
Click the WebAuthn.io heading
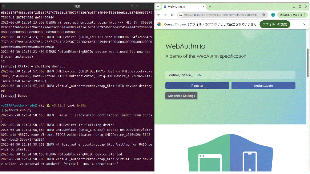click(185, 46)
